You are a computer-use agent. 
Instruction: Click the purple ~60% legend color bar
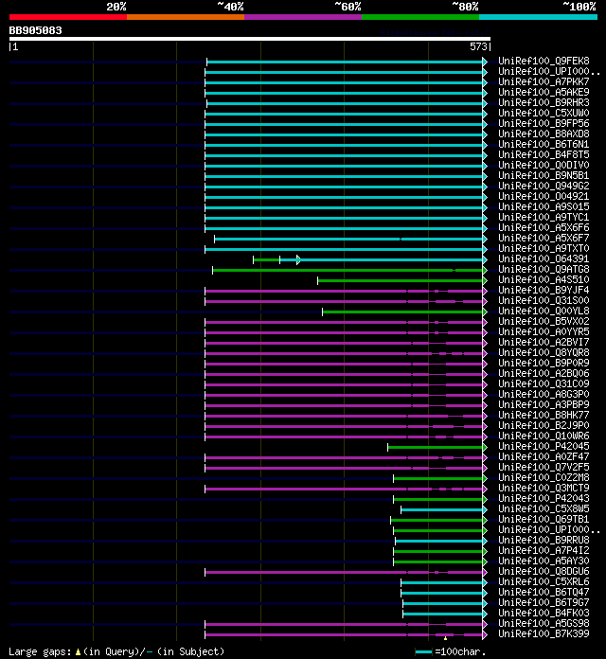coord(303,17)
